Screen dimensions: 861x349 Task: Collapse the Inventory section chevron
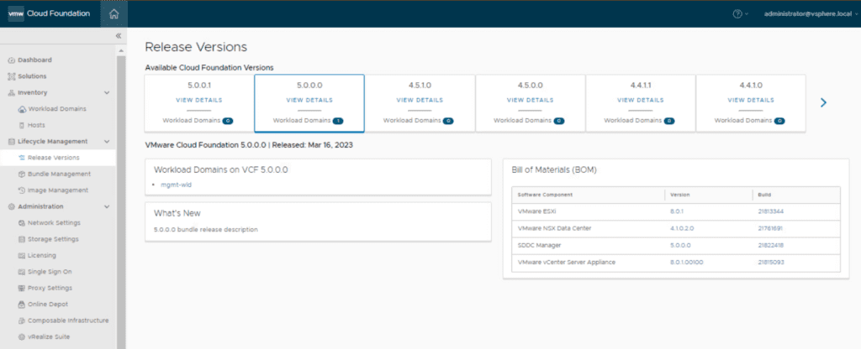click(107, 93)
